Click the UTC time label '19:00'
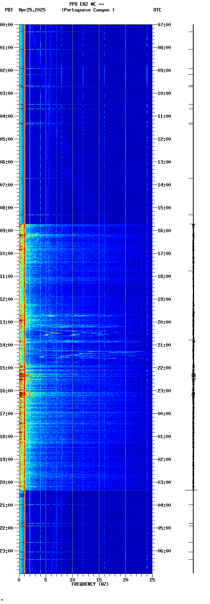This screenshot has width=210, height=604. (x=164, y=299)
